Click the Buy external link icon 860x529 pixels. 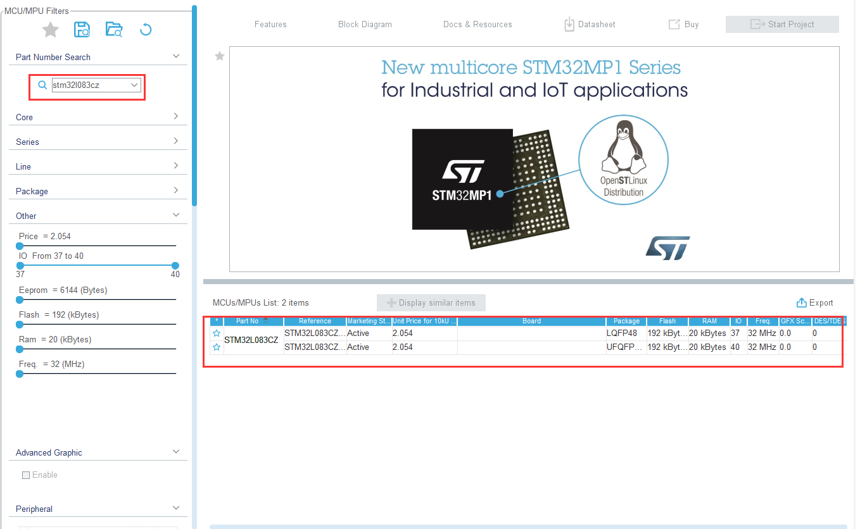(674, 24)
